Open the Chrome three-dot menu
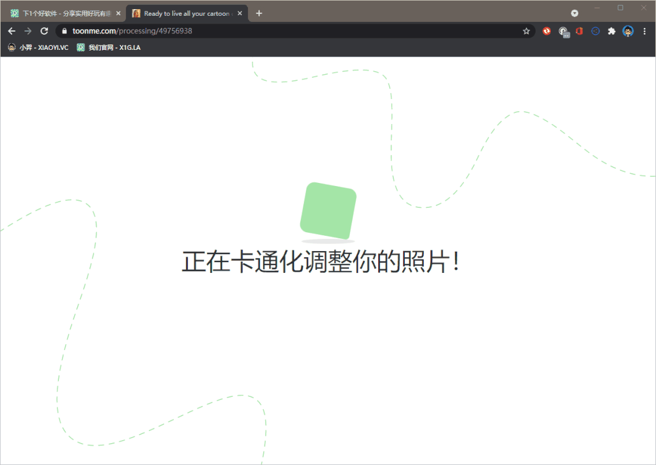The height and width of the screenshot is (465, 656). 644,31
